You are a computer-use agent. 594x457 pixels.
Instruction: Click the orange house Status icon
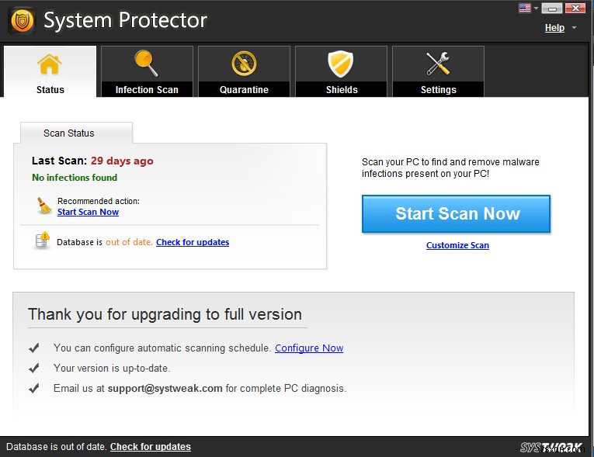(x=50, y=64)
